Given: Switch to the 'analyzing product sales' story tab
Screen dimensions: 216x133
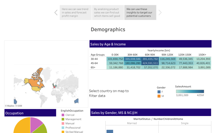Looking at the screenshot, I should [x=108, y=13].
